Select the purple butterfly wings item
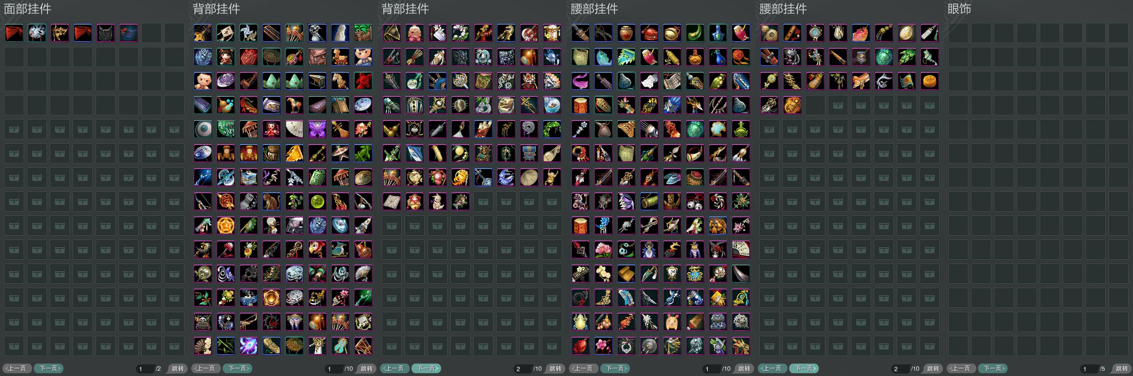 tap(317, 129)
